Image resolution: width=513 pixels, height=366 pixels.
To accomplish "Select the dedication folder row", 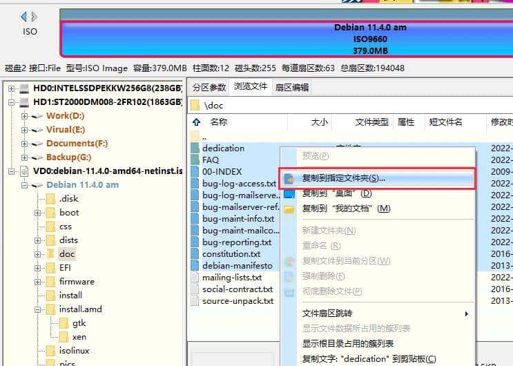I will click(223, 148).
